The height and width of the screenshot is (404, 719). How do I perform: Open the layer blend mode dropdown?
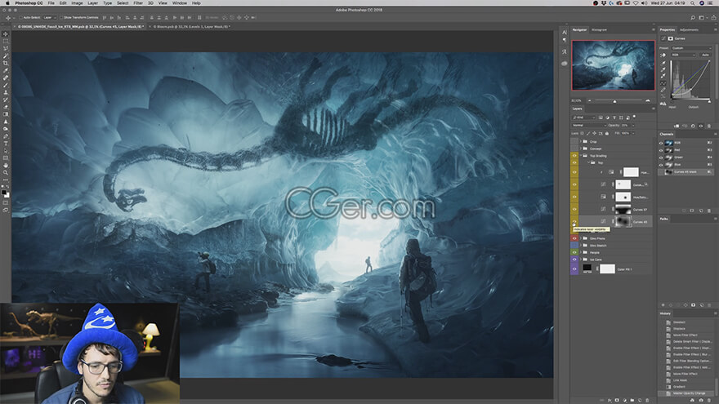[589, 125]
